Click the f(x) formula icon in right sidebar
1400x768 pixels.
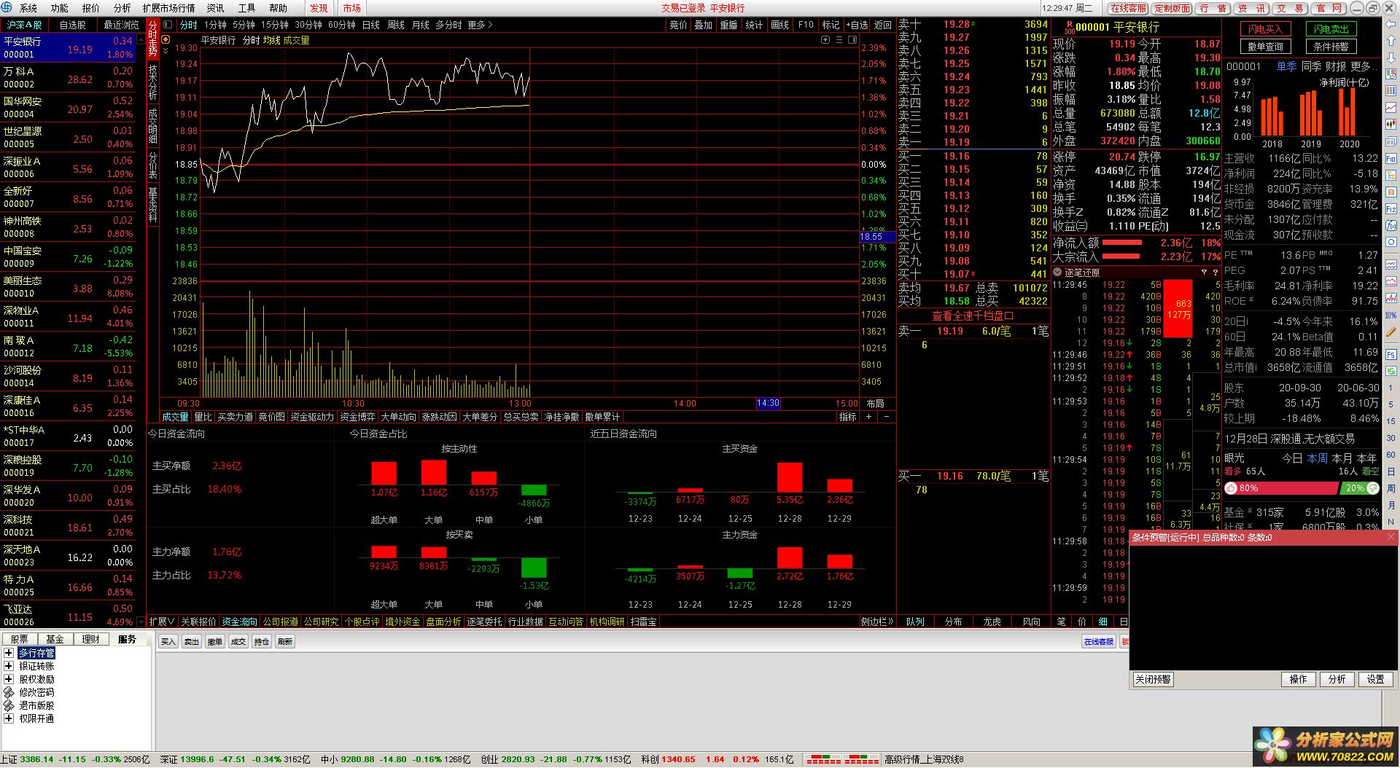(1391, 226)
